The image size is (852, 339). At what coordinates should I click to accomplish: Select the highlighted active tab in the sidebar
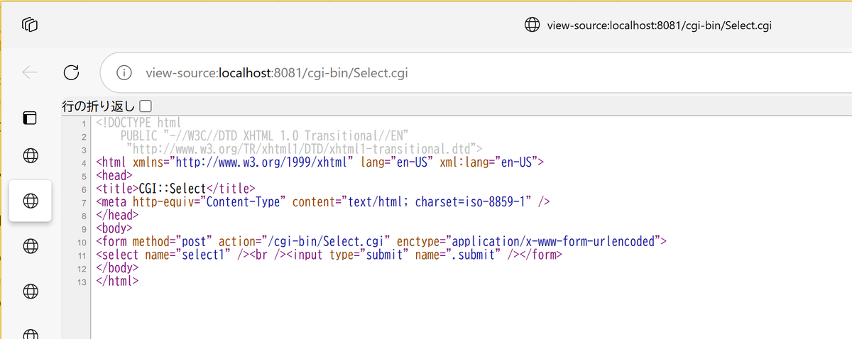[30, 201]
